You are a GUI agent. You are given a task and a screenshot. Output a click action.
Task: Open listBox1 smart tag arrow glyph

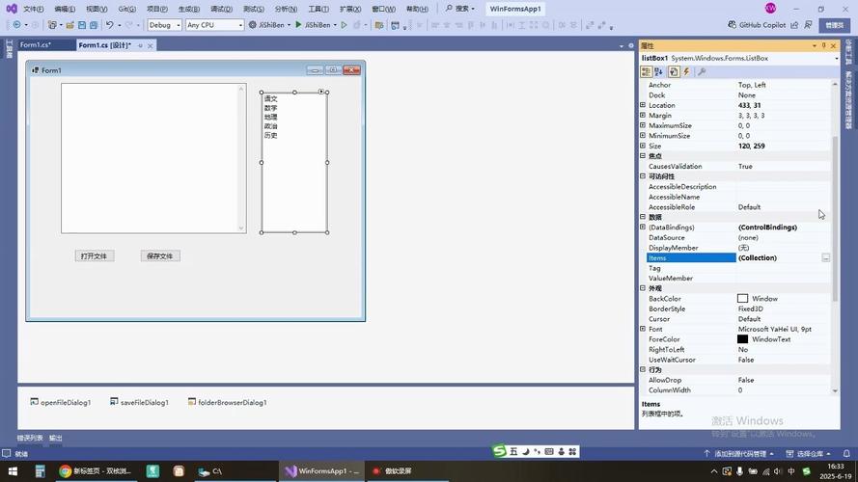(x=321, y=92)
